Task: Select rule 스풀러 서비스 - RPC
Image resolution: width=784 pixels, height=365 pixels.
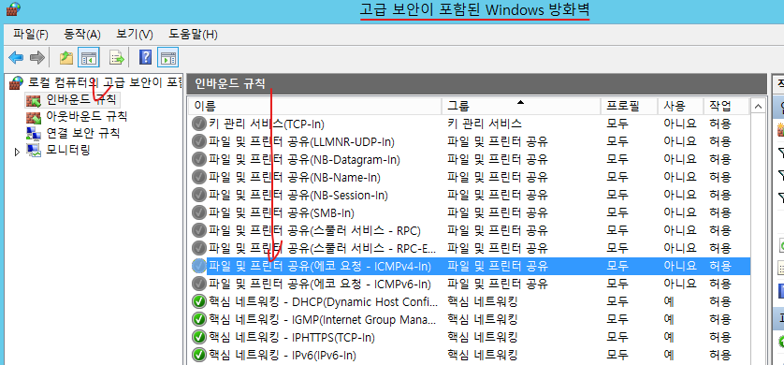Action: coord(314,230)
